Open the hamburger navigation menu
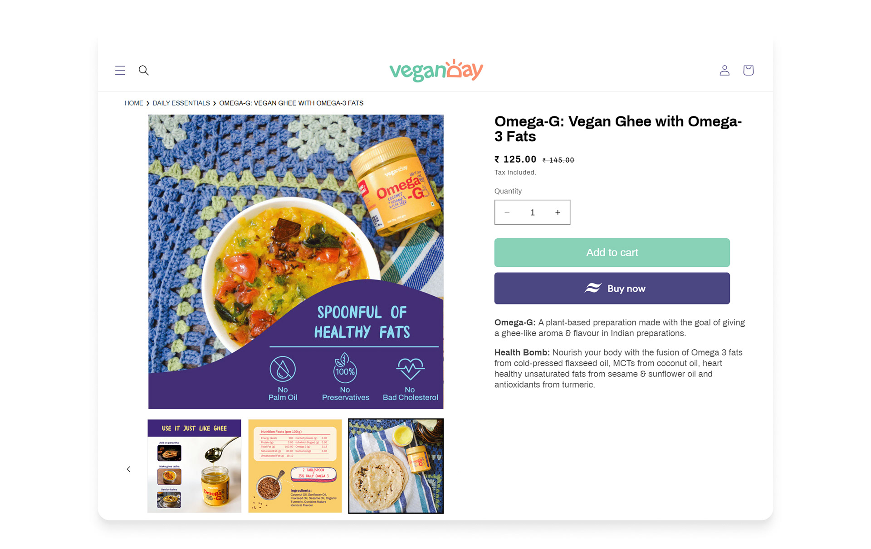 tap(120, 70)
